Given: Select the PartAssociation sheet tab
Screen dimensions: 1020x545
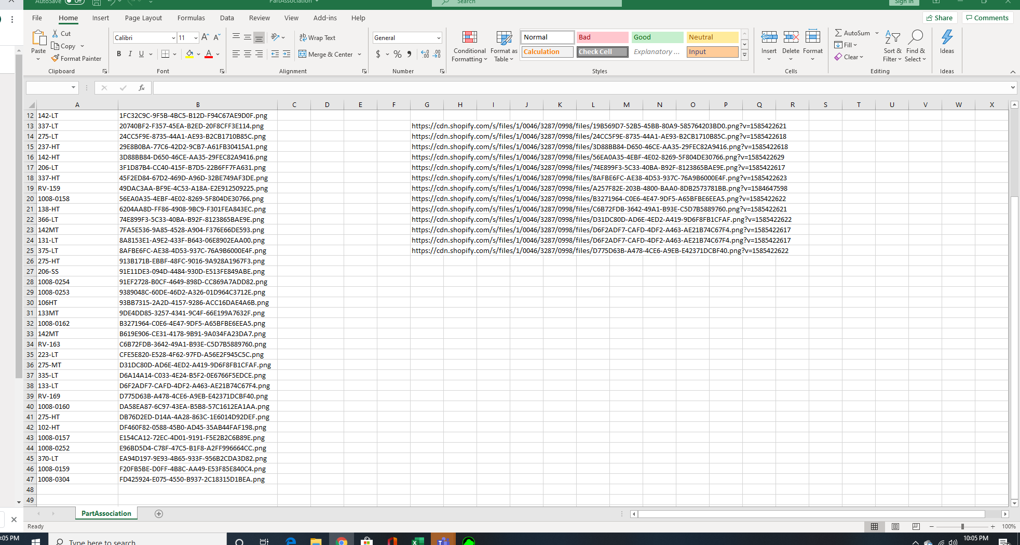Looking at the screenshot, I should [x=106, y=513].
